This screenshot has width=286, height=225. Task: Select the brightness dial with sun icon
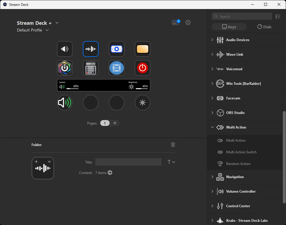(143, 103)
